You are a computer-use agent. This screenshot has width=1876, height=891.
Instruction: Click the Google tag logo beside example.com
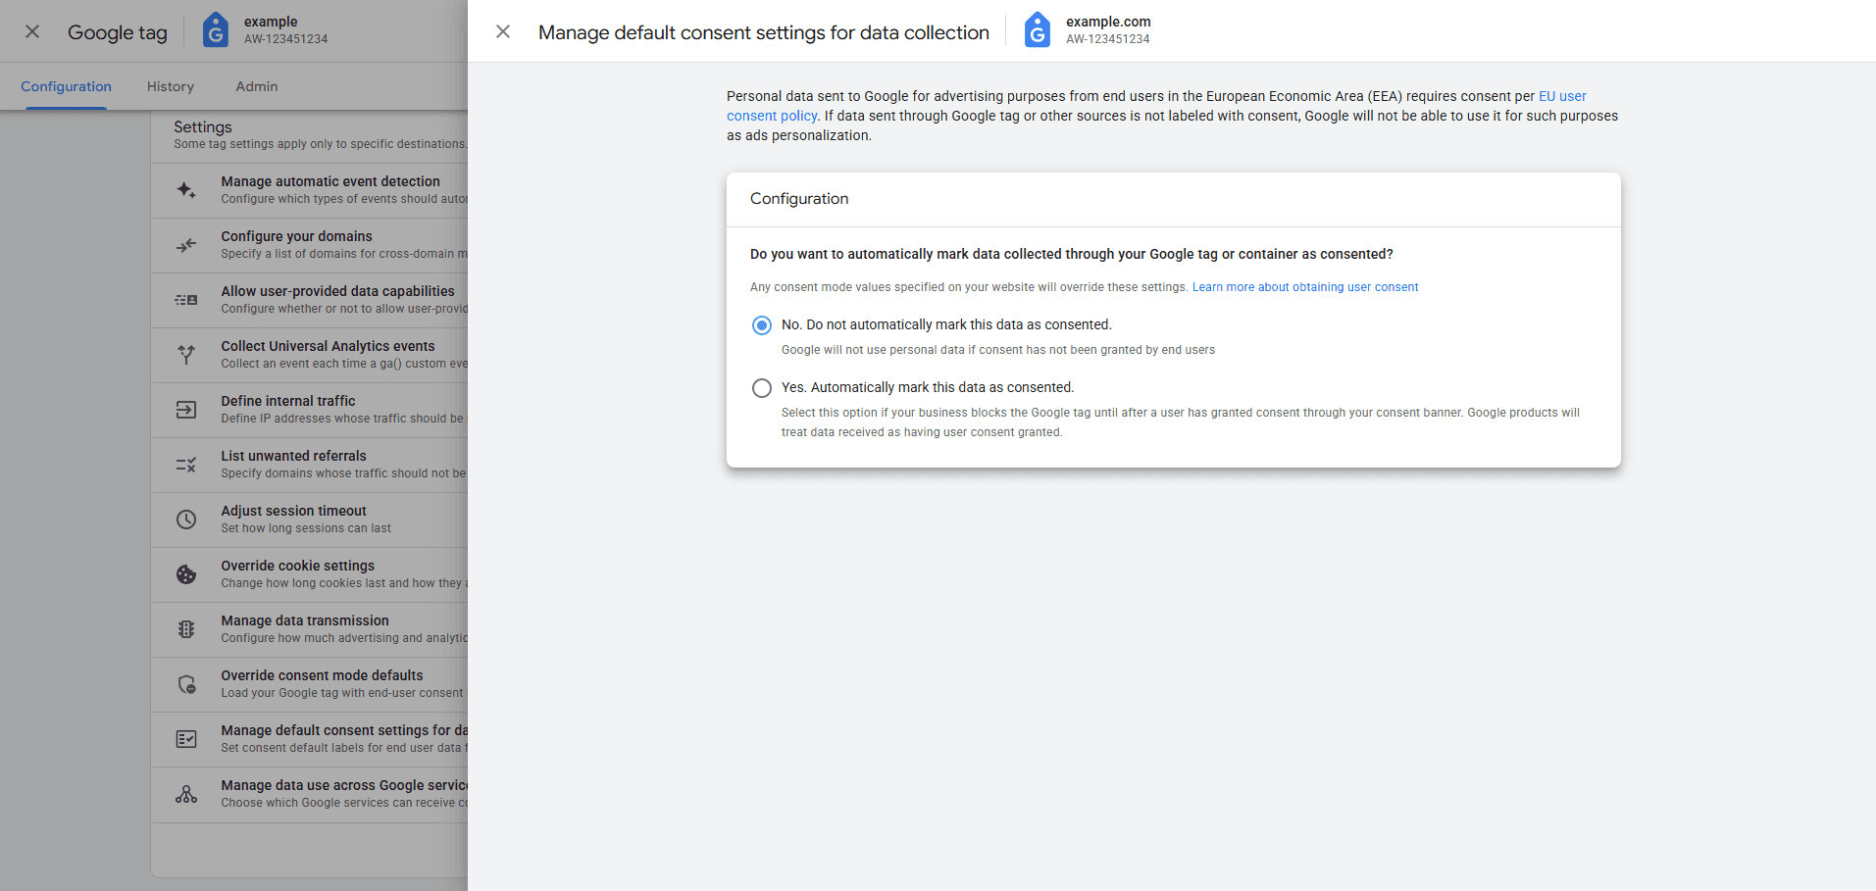pos(1037,30)
